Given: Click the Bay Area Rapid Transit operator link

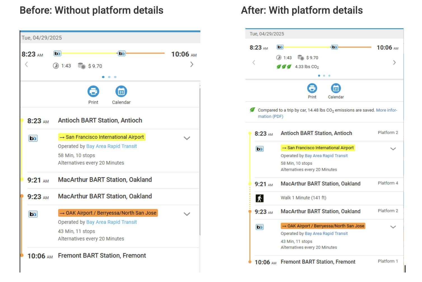Looking at the screenshot, I should 111,146.
